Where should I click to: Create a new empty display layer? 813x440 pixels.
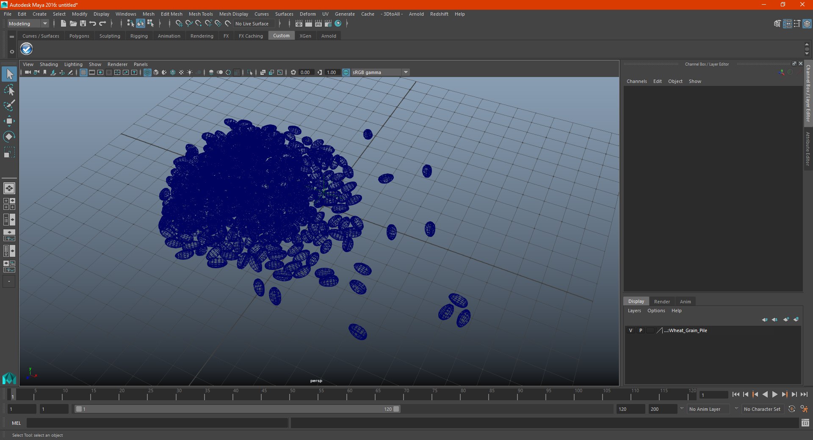[786, 319]
